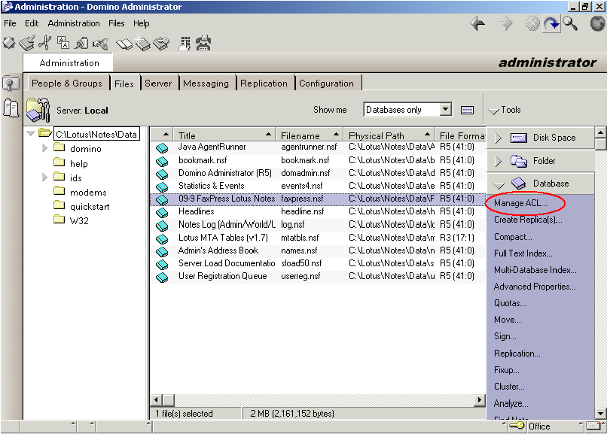
Task: Select the modems folder in tree
Action: tap(88, 193)
